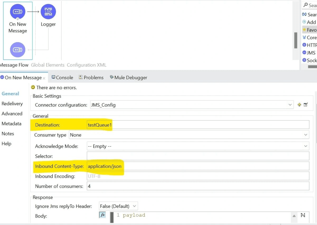This screenshot has height=225, width=317.
Task: Click the Add module icon in the palette
Action: click(305, 22)
